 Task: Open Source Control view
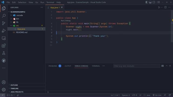pyautogui.click(x=4, y=23)
